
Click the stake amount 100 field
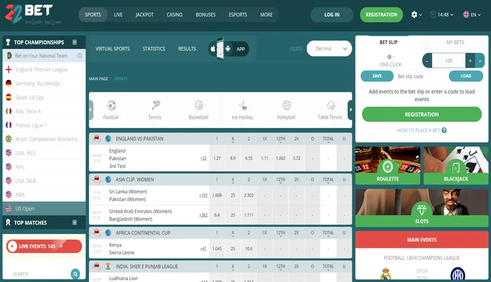coord(448,61)
